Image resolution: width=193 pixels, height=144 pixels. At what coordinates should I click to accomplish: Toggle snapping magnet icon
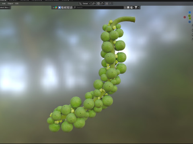click(x=99, y=4)
